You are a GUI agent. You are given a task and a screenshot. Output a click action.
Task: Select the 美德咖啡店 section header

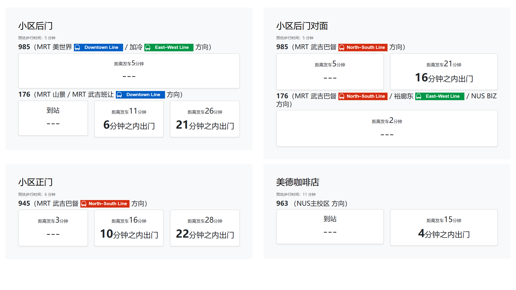298,182
